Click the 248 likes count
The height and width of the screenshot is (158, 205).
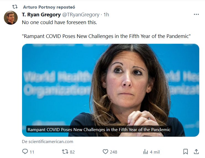coord(114,152)
